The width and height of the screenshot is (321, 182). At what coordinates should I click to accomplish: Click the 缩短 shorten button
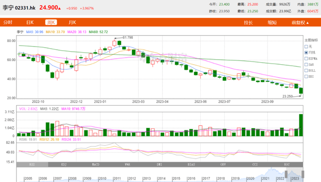(x=272, y=23)
